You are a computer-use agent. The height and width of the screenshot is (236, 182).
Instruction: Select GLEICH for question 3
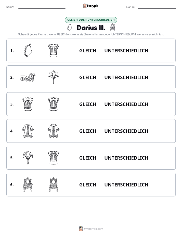(x=88, y=104)
